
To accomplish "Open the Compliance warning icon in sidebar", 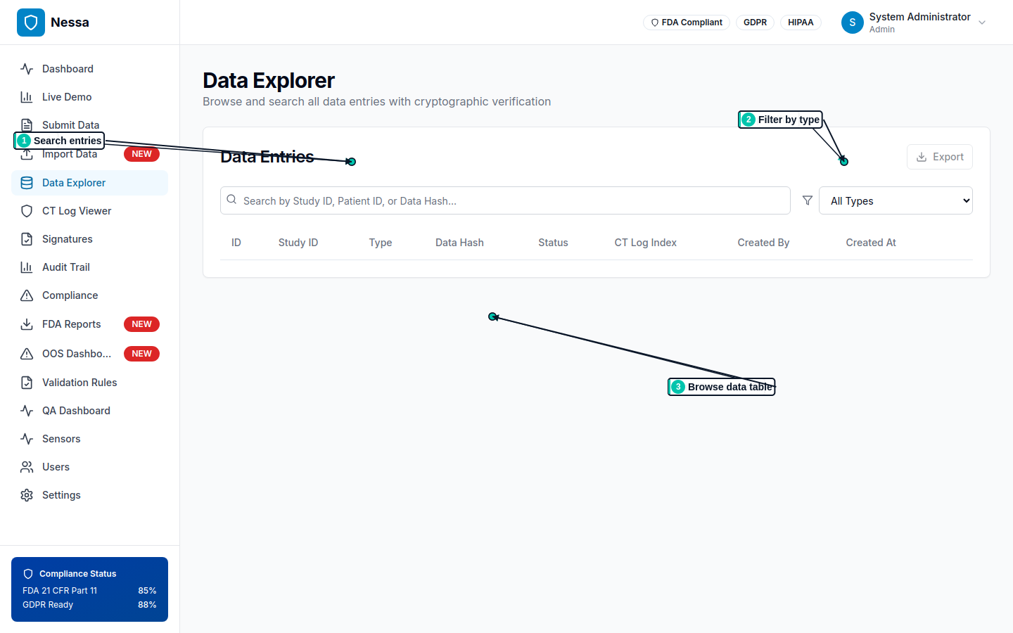I will click(26, 295).
